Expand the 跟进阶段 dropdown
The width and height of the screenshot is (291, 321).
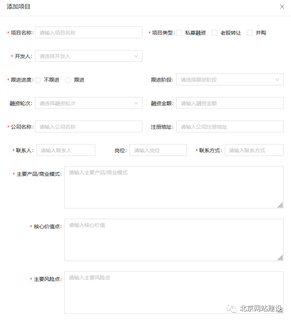pos(230,80)
